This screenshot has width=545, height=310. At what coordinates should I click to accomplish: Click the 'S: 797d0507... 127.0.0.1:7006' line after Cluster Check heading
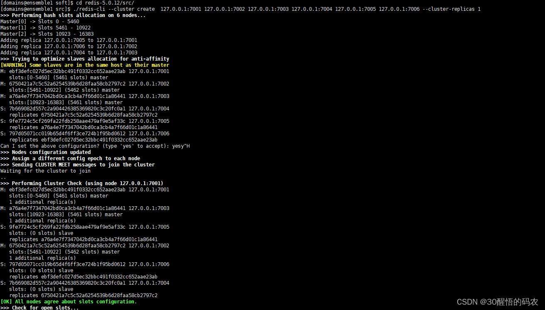[x=85, y=264]
